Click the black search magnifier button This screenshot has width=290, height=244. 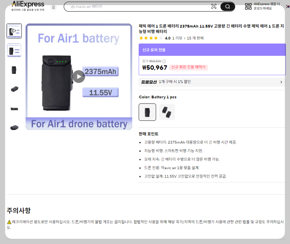click(228, 7)
